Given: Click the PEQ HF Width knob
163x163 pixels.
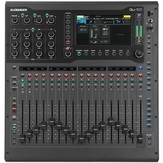Looking at the screenshot, I should (x=51, y=34).
